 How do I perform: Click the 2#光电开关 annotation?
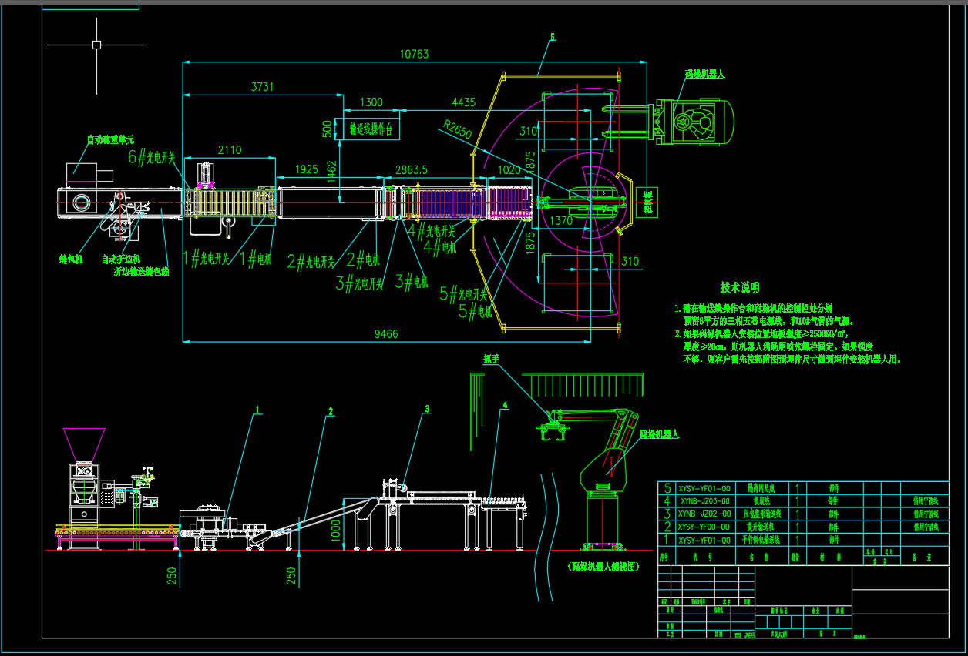(x=311, y=262)
